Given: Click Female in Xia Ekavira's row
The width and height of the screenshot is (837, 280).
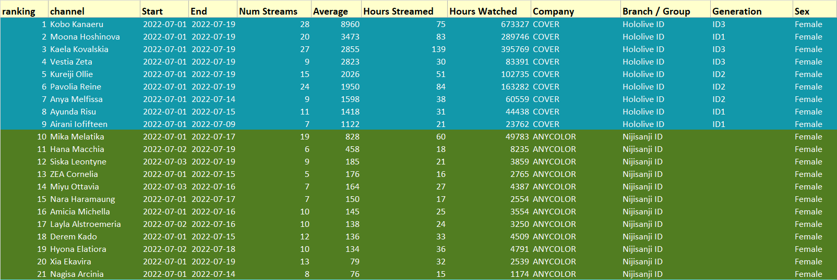Looking at the screenshot, I should point(808,261).
